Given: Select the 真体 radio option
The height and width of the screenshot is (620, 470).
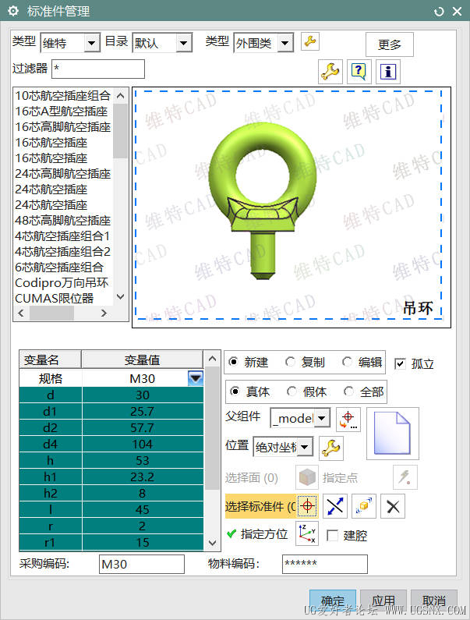Looking at the screenshot, I should (235, 391).
